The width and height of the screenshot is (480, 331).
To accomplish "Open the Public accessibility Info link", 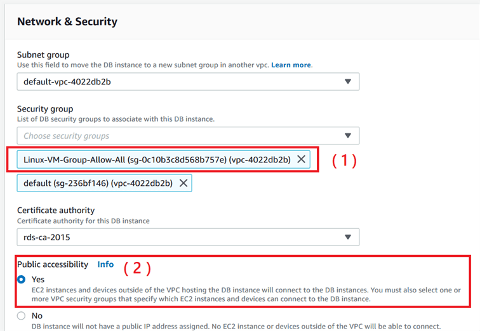I will click(105, 264).
